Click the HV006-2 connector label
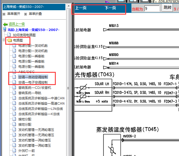This screenshot has height=156, width=179. click(x=129, y=136)
